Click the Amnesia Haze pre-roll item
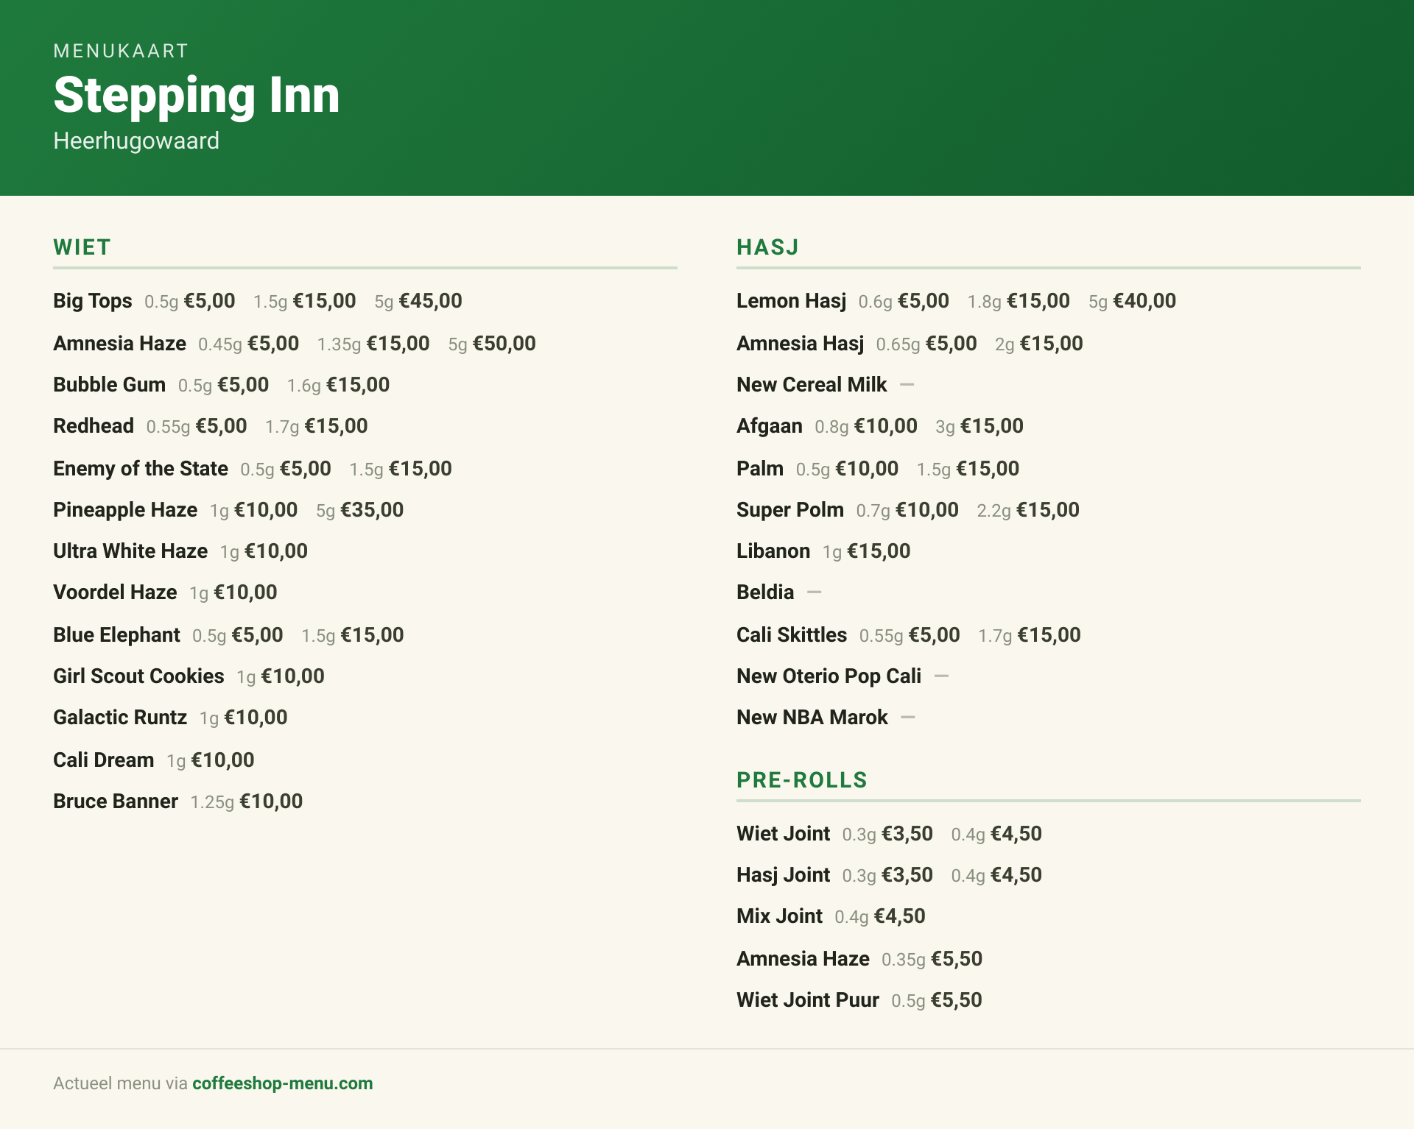1414x1129 pixels. (x=803, y=959)
